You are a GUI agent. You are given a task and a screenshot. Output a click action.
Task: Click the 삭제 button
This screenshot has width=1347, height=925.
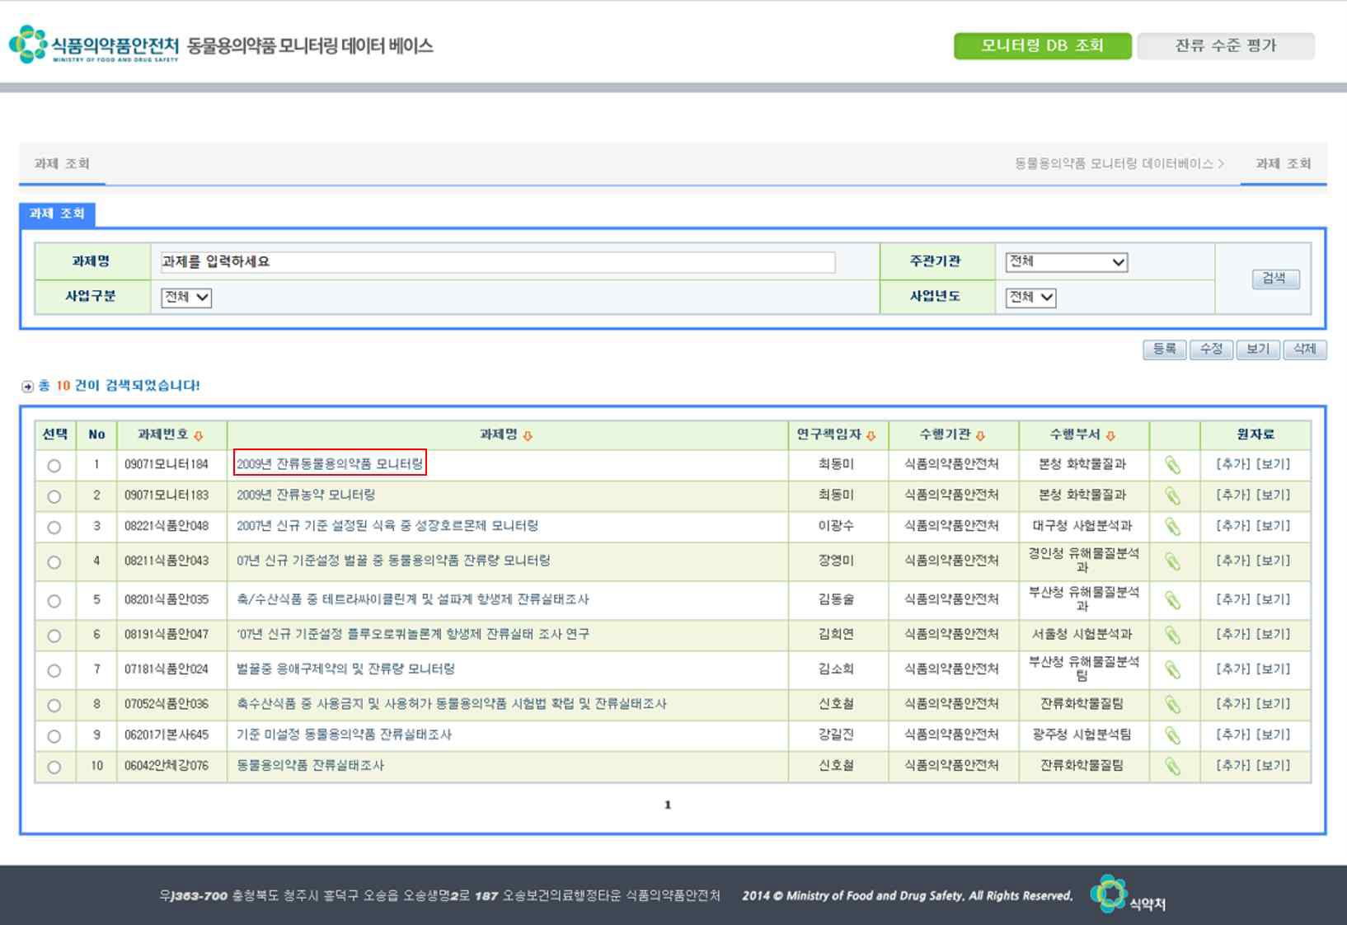1304,350
